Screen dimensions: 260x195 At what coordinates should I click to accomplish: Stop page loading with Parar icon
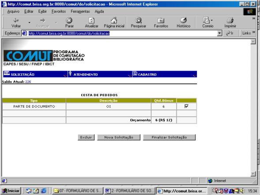click(x=69, y=20)
